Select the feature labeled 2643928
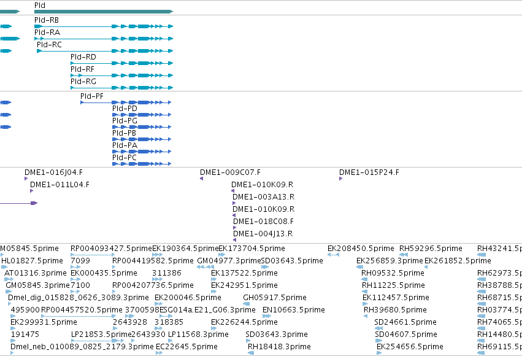This screenshot has width=522, height=356. [x=130, y=323]
